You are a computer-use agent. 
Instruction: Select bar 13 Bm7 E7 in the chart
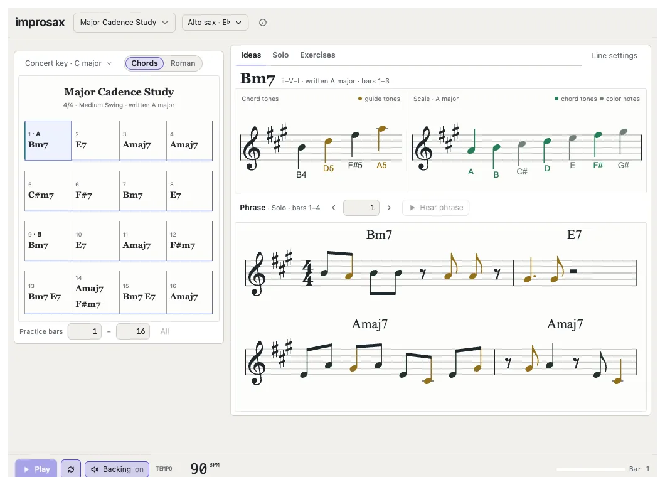tap(48, 292)
